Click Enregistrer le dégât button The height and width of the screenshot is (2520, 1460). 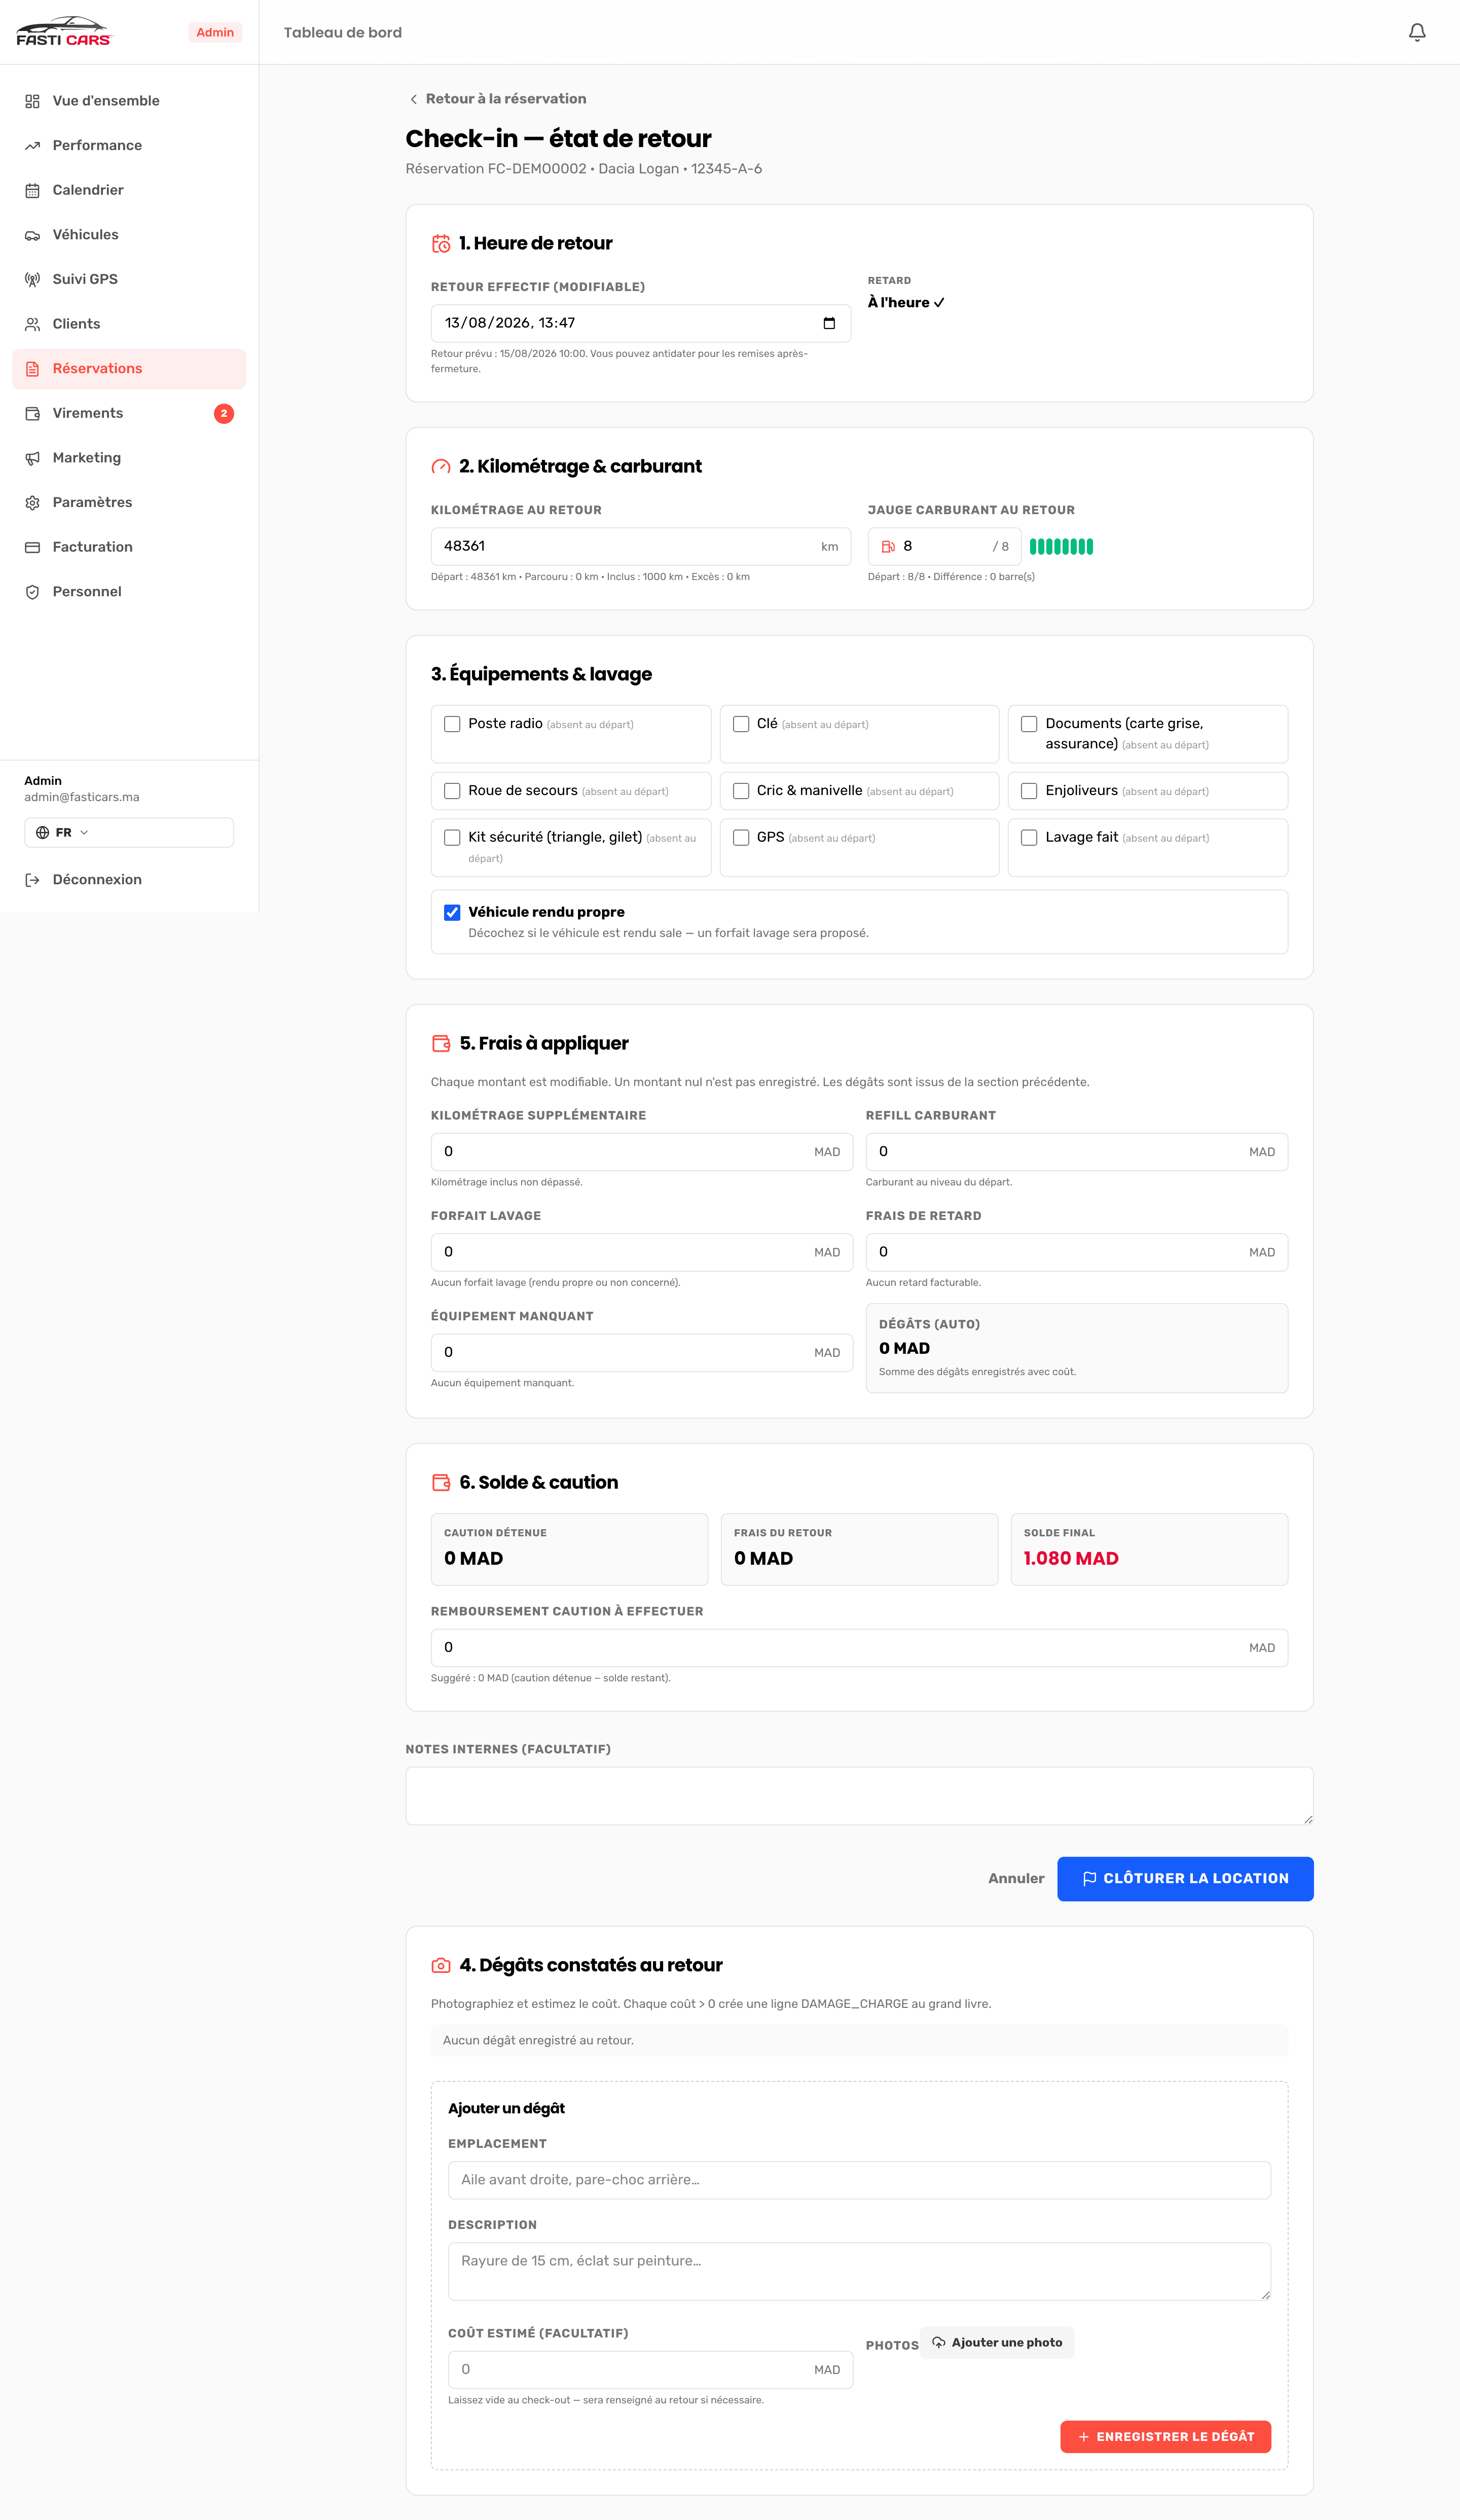(1165, 2437)
